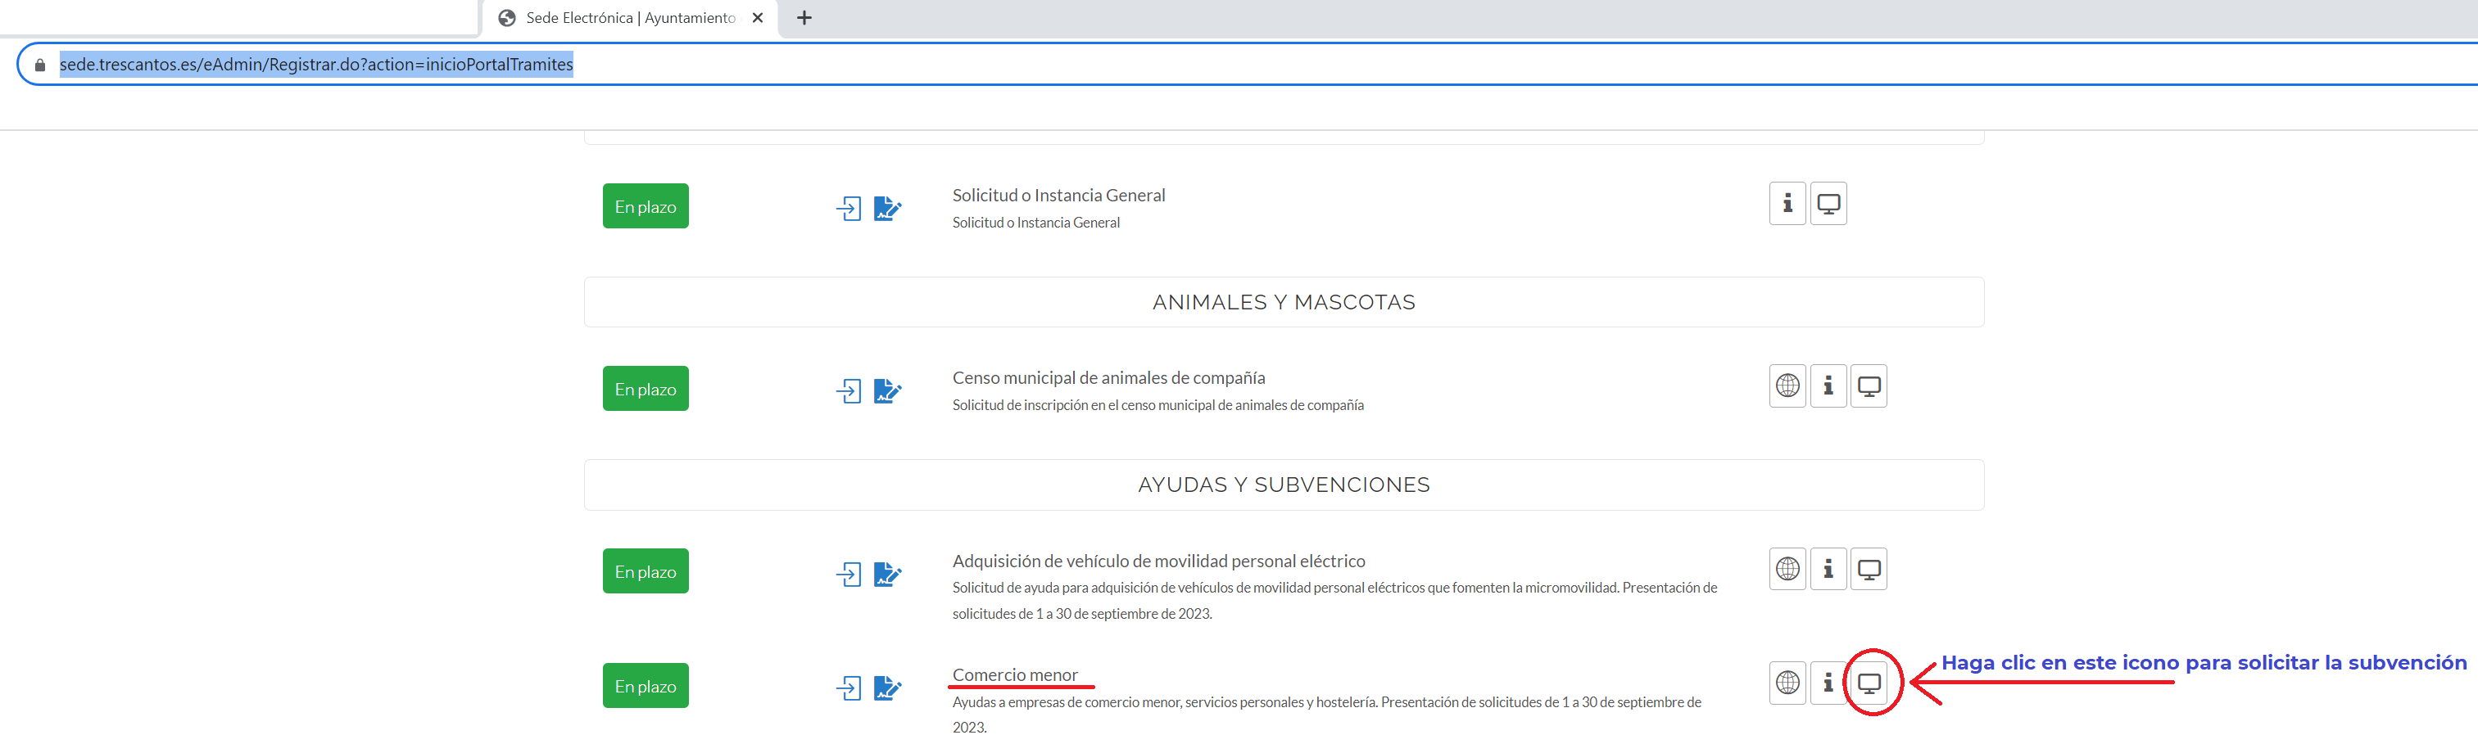The width and height of the screenshot is (2478, 744).
Task: Click globe icon for Comercio menor
Action: [1787, 683]
